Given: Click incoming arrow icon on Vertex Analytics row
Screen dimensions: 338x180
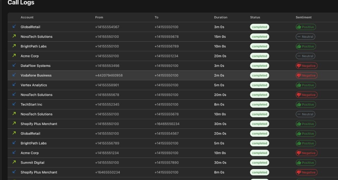Looking at the screenshot, I should click(x=14, y=85).
